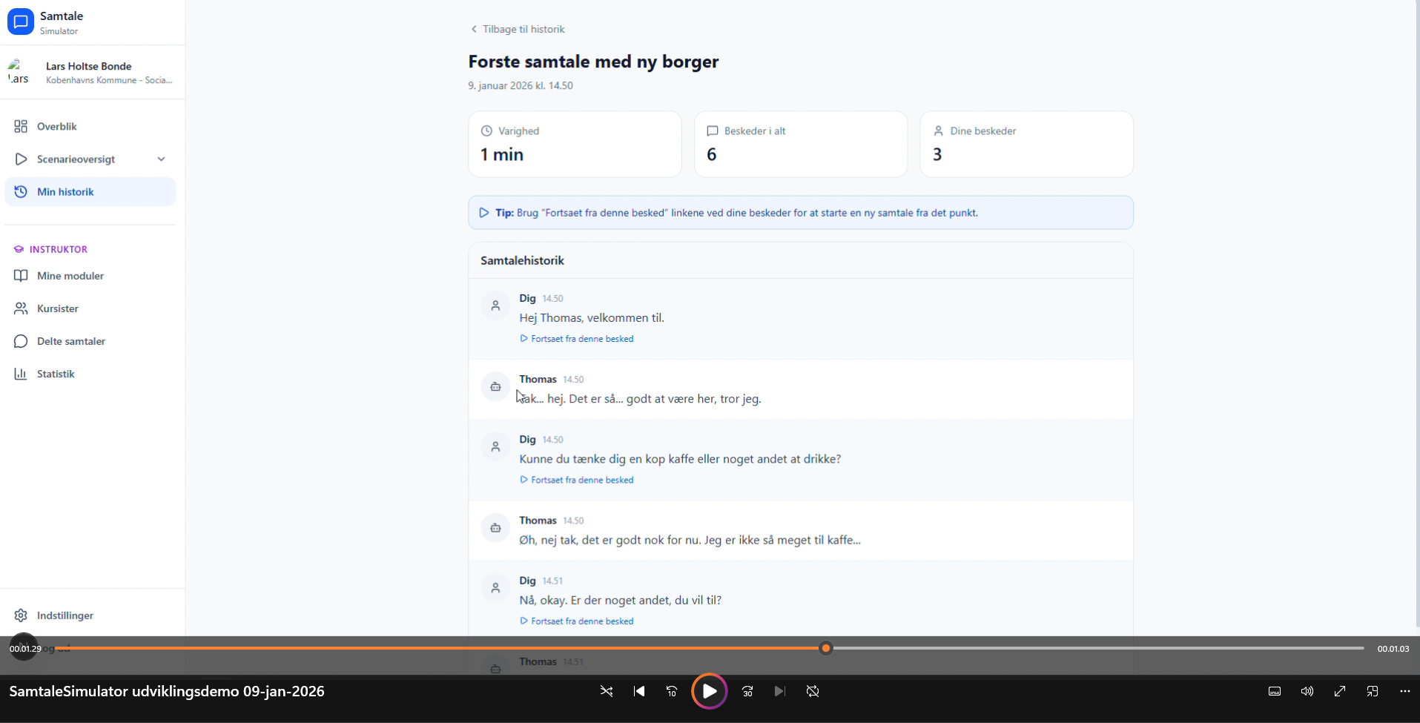This screenshot has width=1420, height=723.
Task: Open the more options ellipsis menu
Action: tap(1405, 691)
